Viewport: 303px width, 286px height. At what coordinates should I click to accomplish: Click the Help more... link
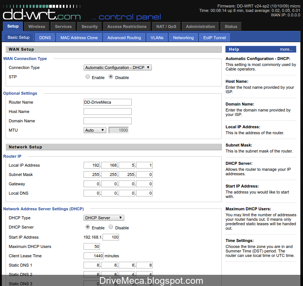tap(286, 50)
